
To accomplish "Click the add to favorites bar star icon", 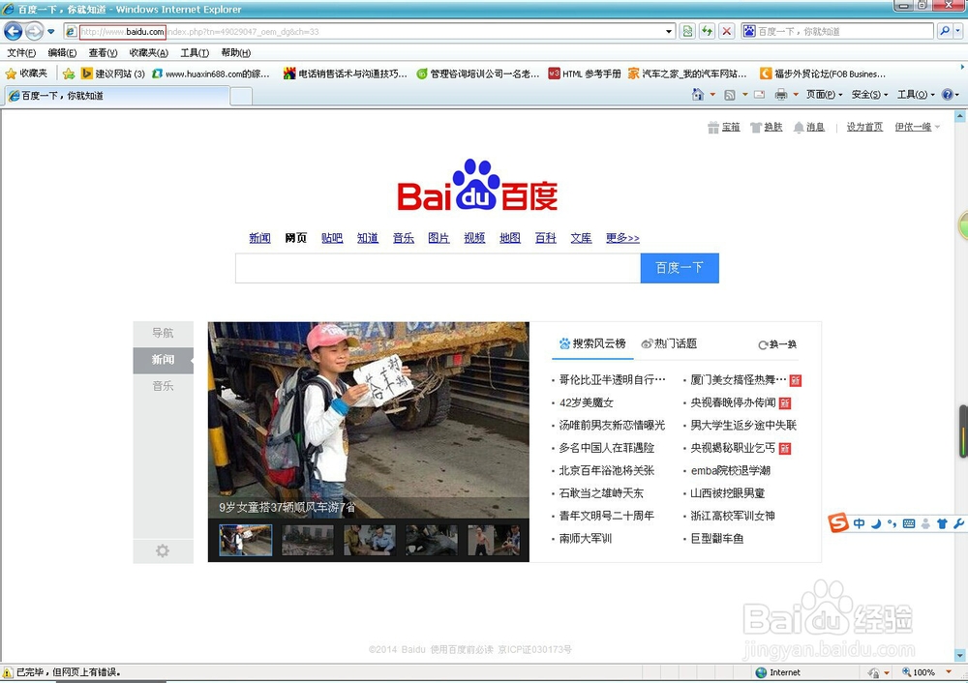I will 69,74.
